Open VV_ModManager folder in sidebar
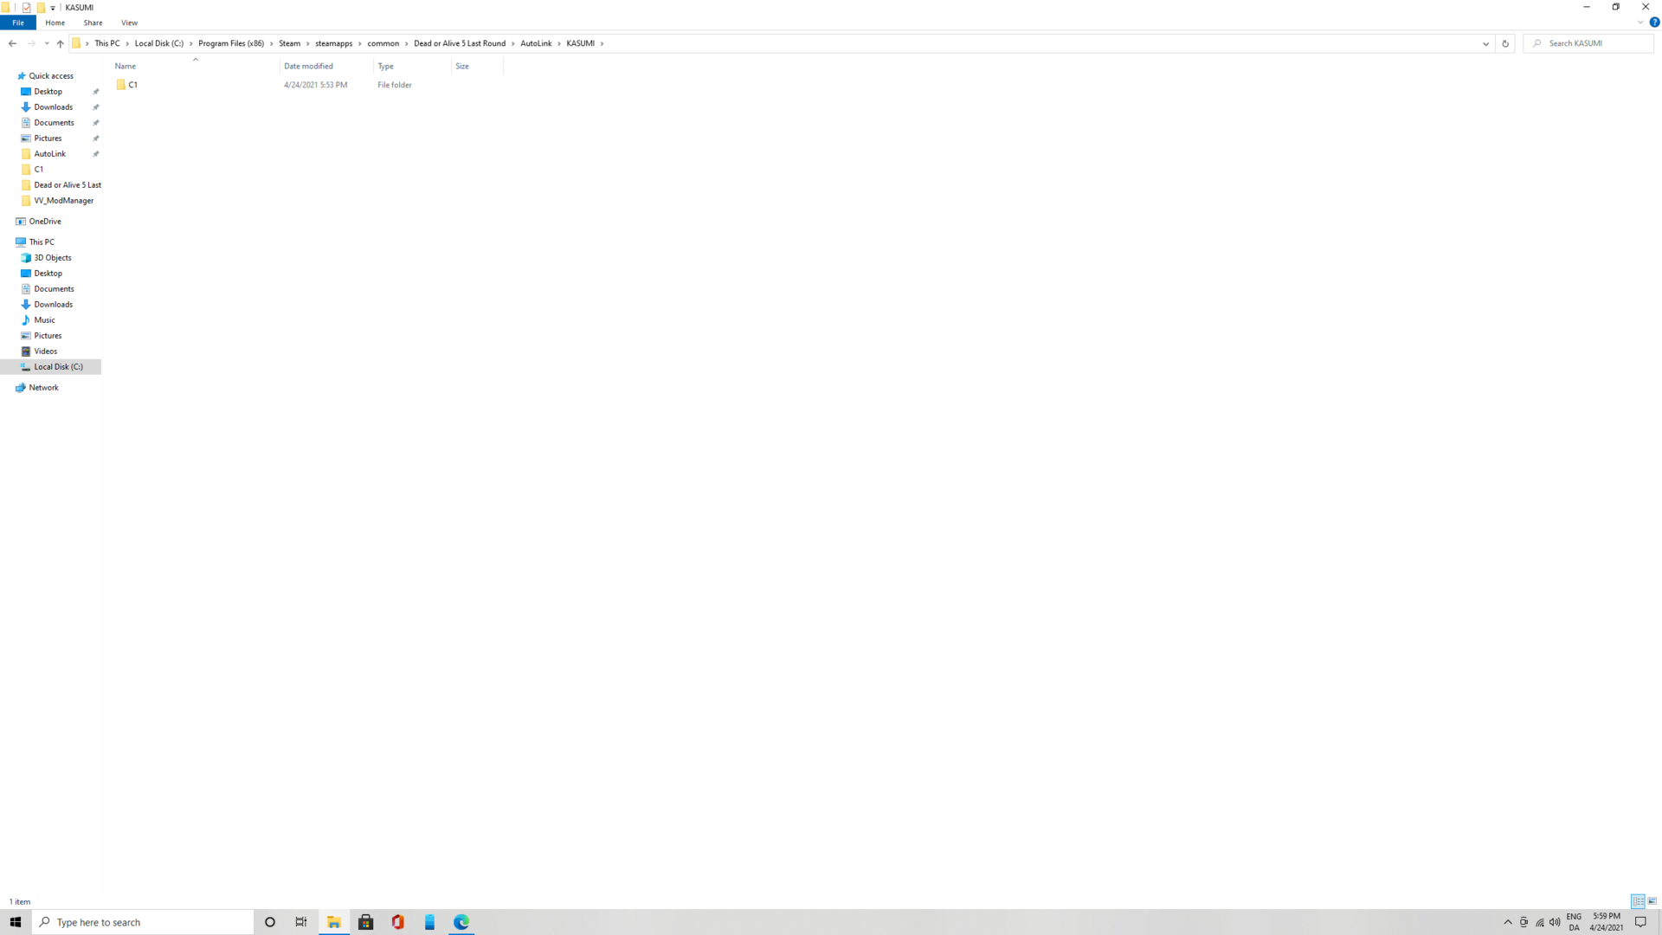The width and height of the screenshot is (1662, 935). [64, 201]
